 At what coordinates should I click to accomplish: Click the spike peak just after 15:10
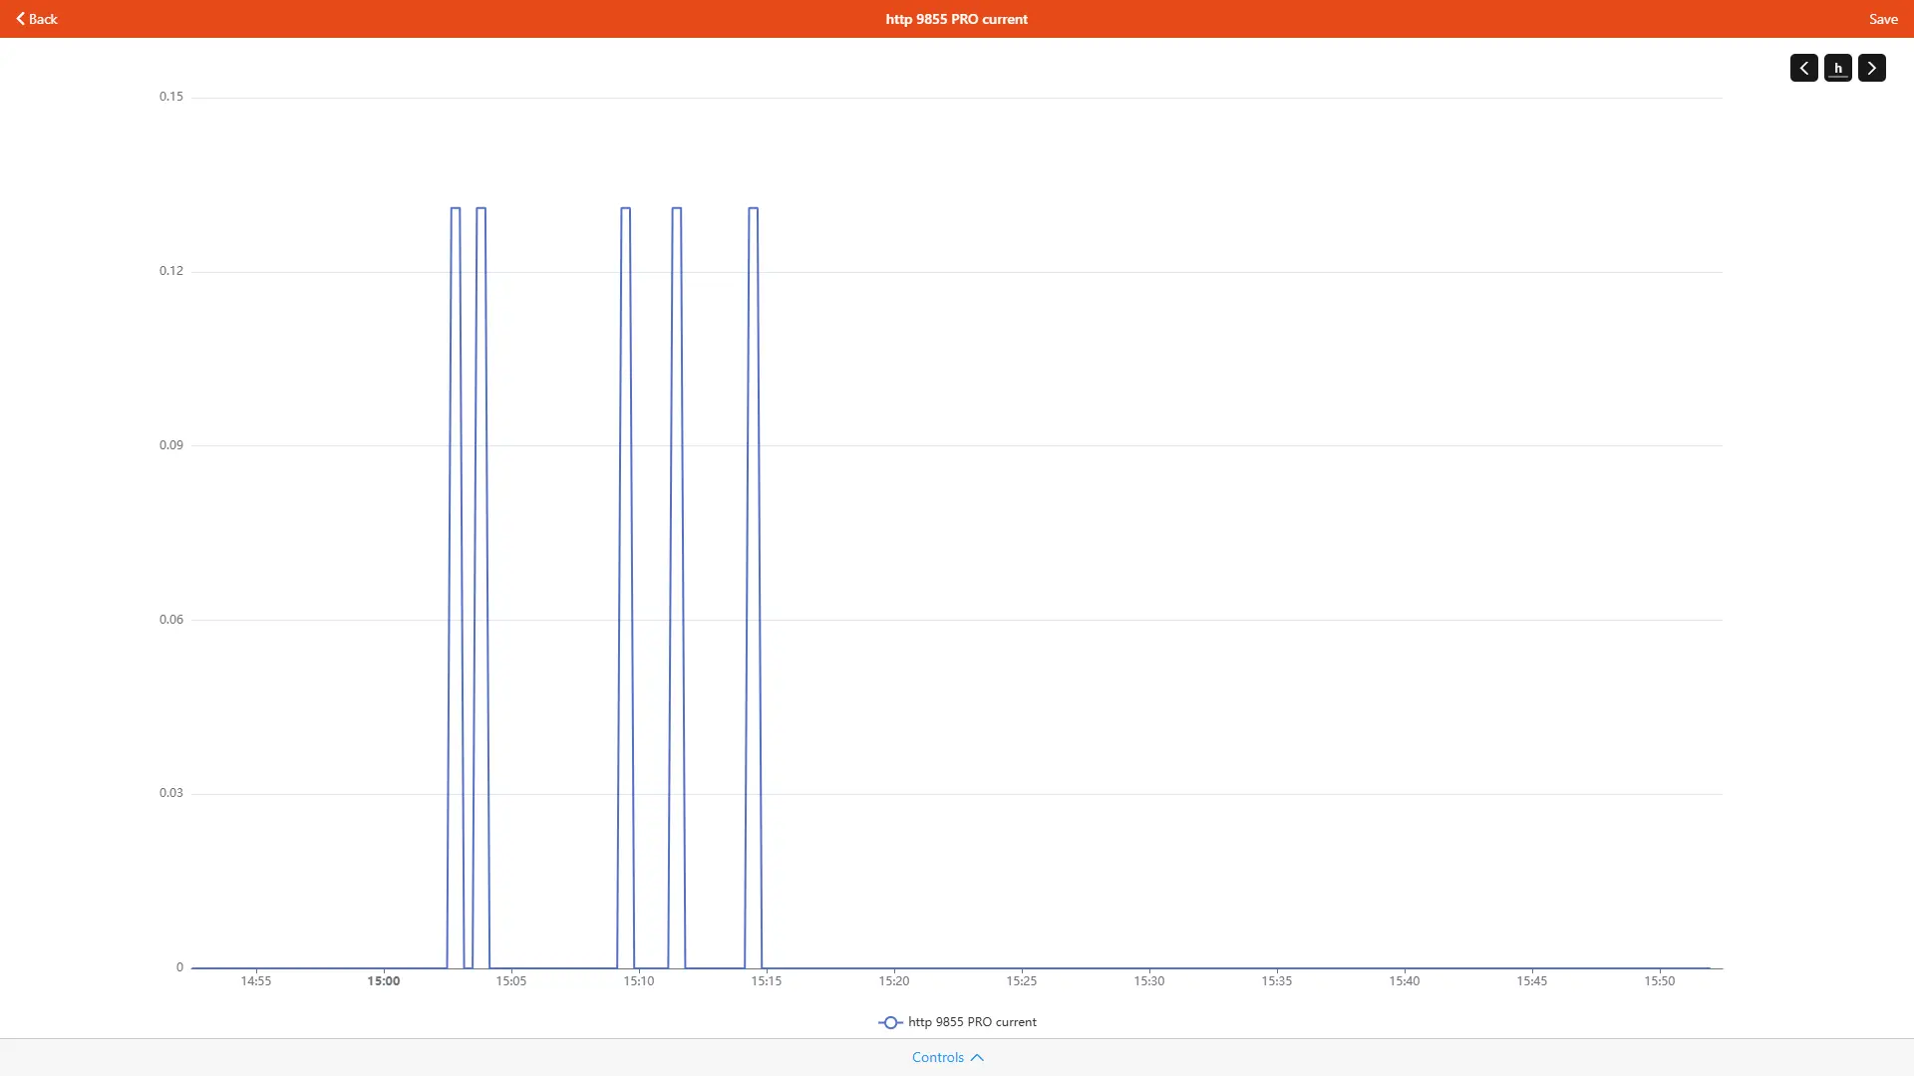coord(677,208)
